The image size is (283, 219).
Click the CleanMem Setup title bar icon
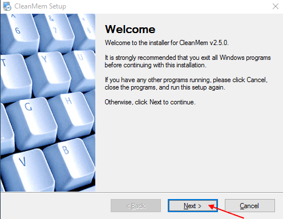click(x=7, y=6)
